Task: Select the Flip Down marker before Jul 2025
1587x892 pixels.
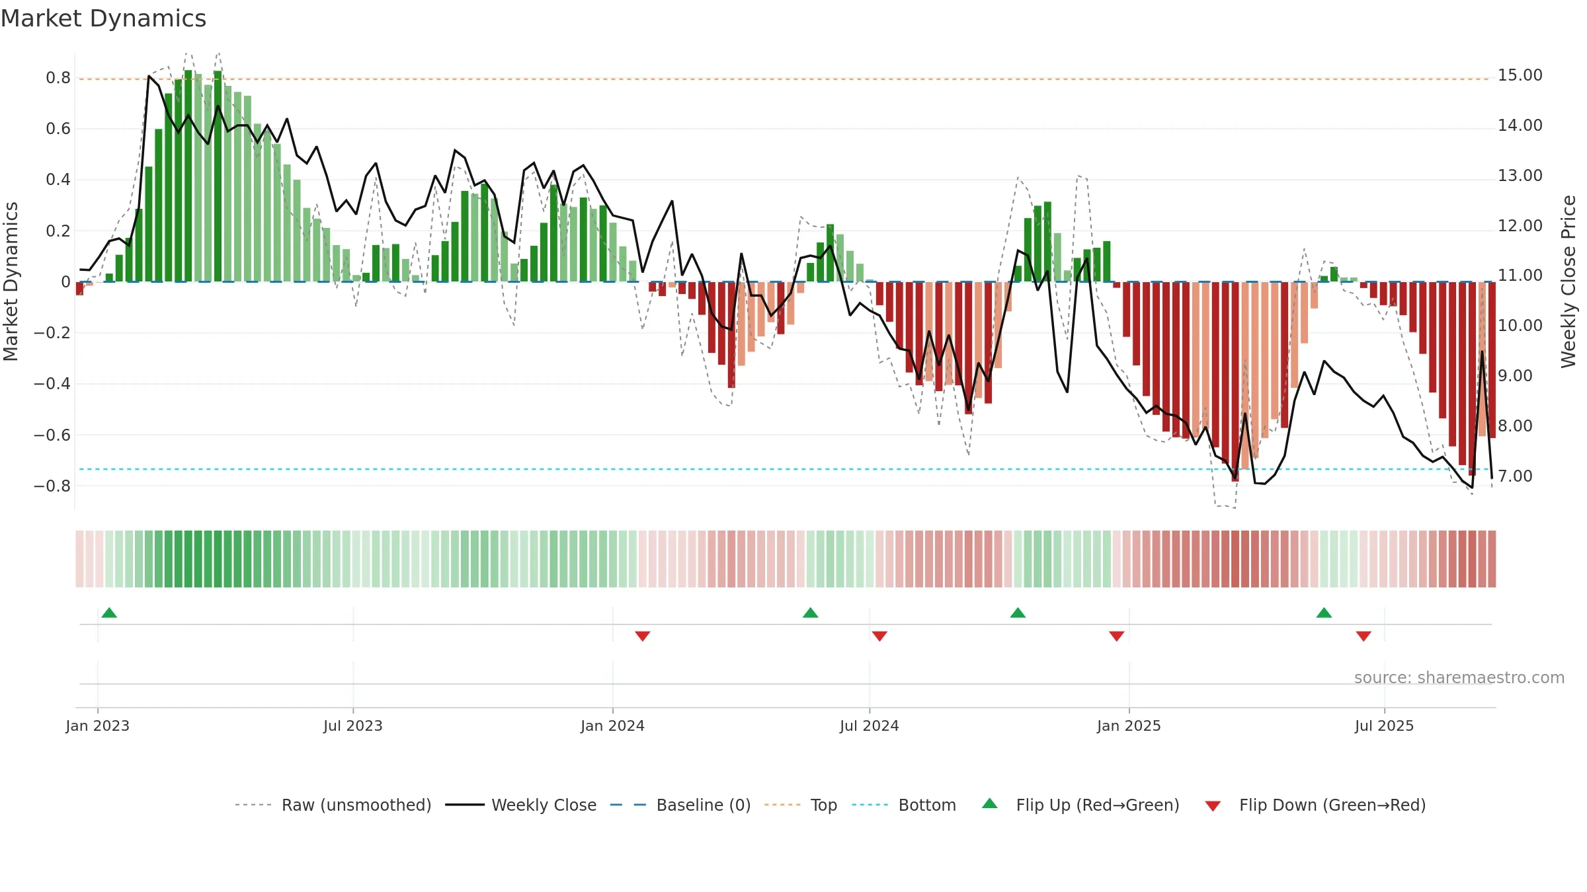Action: tap(1363, 636)
